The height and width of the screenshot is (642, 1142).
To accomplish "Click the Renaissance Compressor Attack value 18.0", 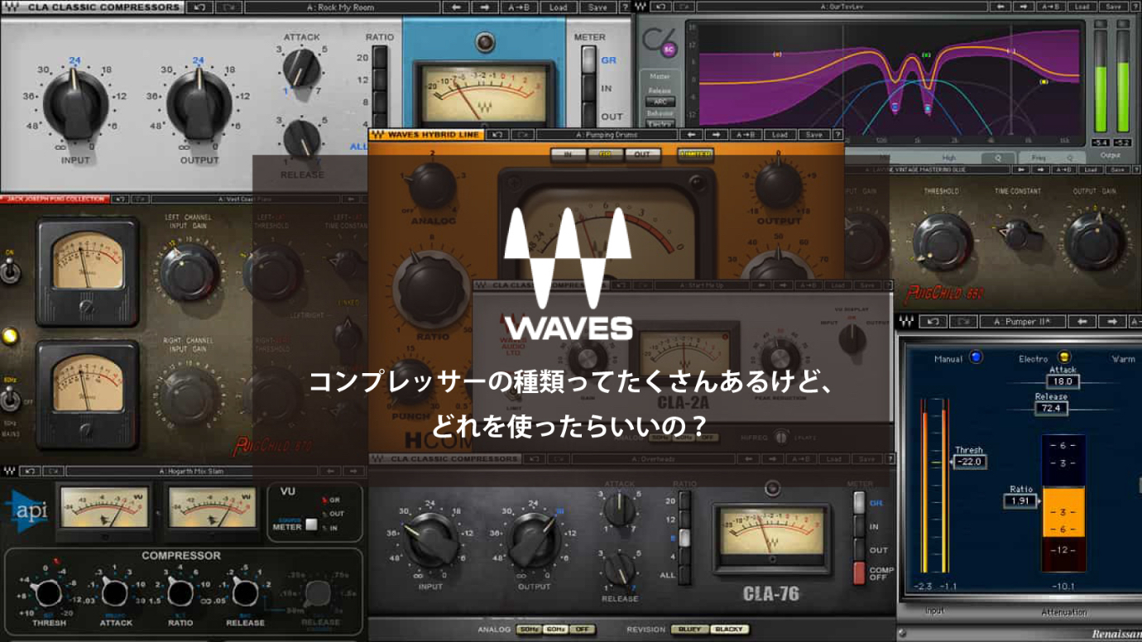I will click(1063, 381).
